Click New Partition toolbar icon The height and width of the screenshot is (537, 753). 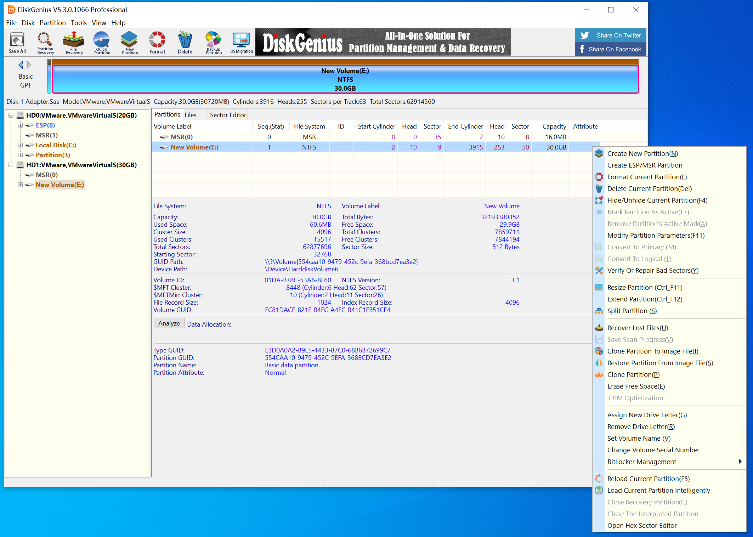pyautogui.click(x=130, y=42)
